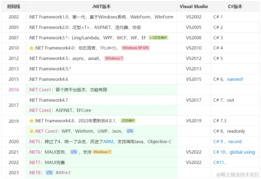Viewport: 261px width, 179px height.
Task: Click the 时间线 column header
Action: (x=14, y=6)
